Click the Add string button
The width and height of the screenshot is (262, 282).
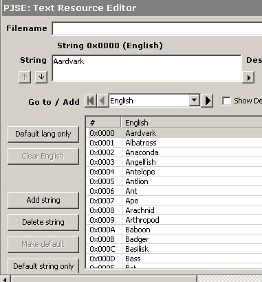(43, 200)
